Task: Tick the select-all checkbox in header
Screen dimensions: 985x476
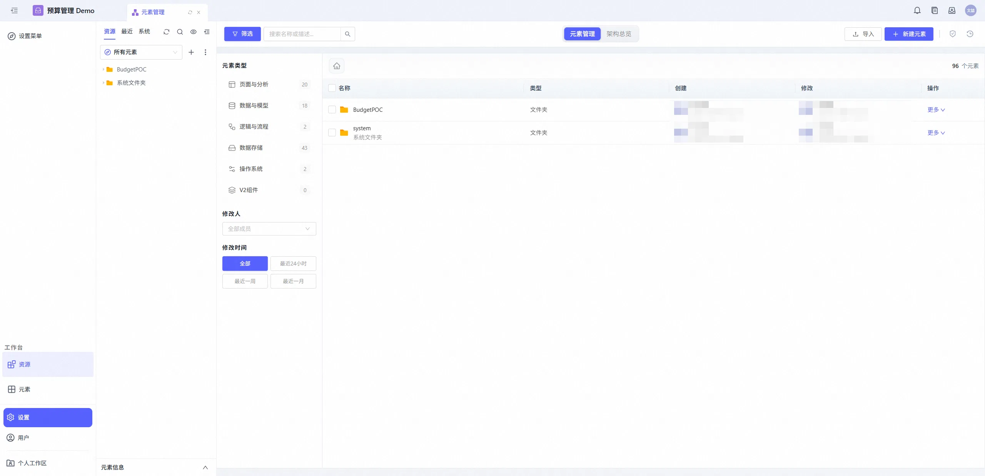Action: (332, 88)
